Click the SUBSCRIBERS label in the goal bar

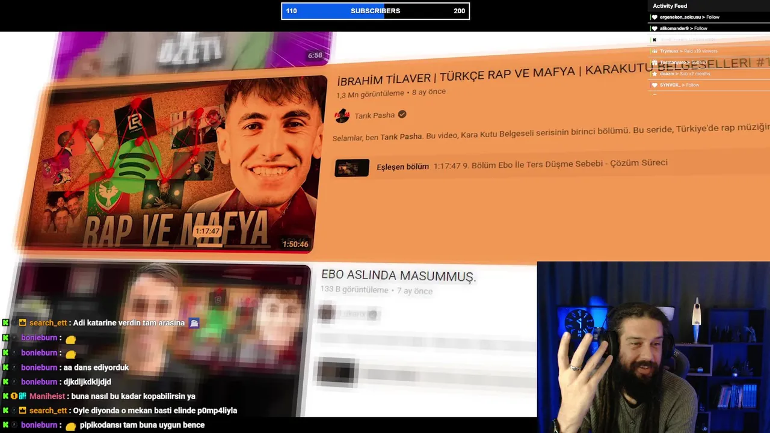pyautogui.click(x=375, y=11)
